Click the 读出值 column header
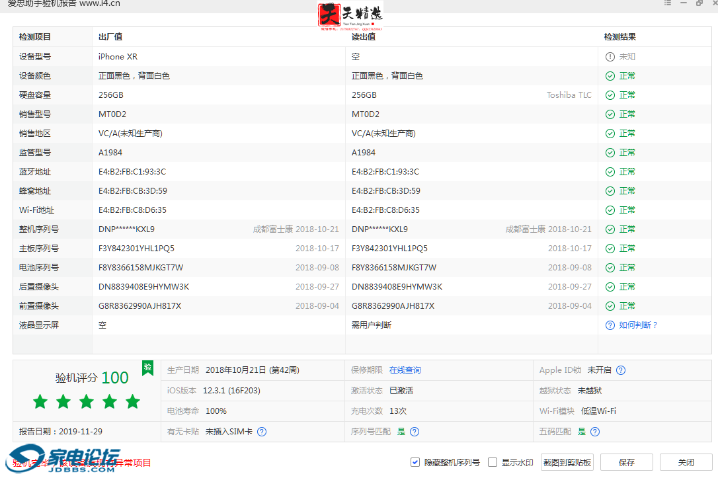The image size is (718, 478). click(x=364, y=37)
